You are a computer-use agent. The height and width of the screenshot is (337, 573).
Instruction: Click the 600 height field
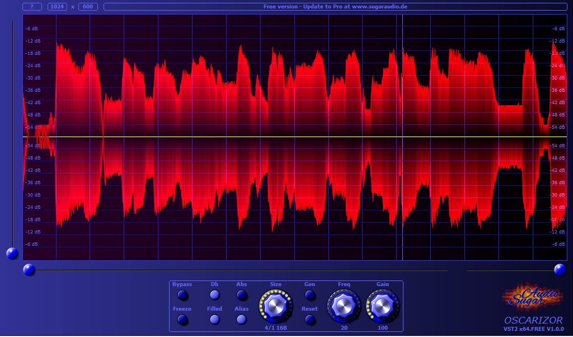click(88, 7)
